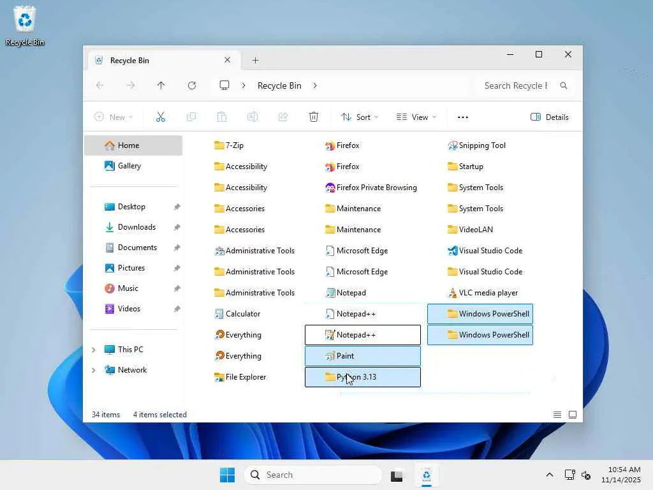
Task: Open Task View on taskbar
Action: [397, 475]
